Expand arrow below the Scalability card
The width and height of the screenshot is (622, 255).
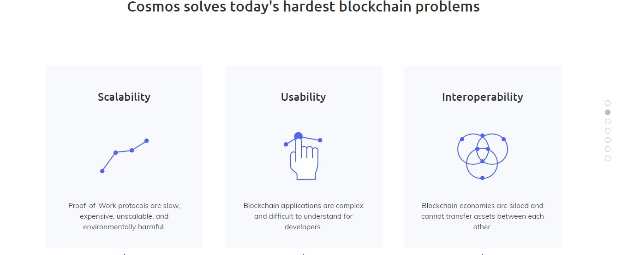click(x=124, y=254)
